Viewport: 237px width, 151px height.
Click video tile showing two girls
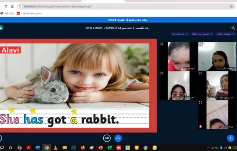(x=217, y=86)
